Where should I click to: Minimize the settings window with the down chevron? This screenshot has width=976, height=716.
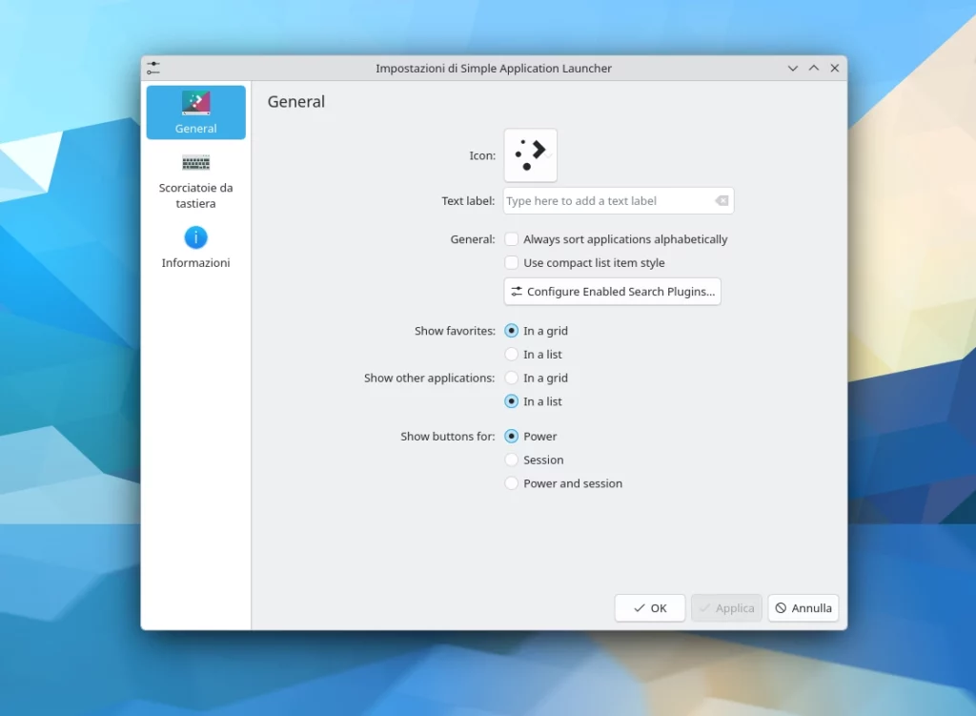pyautogui.click(x=793, y=69)
